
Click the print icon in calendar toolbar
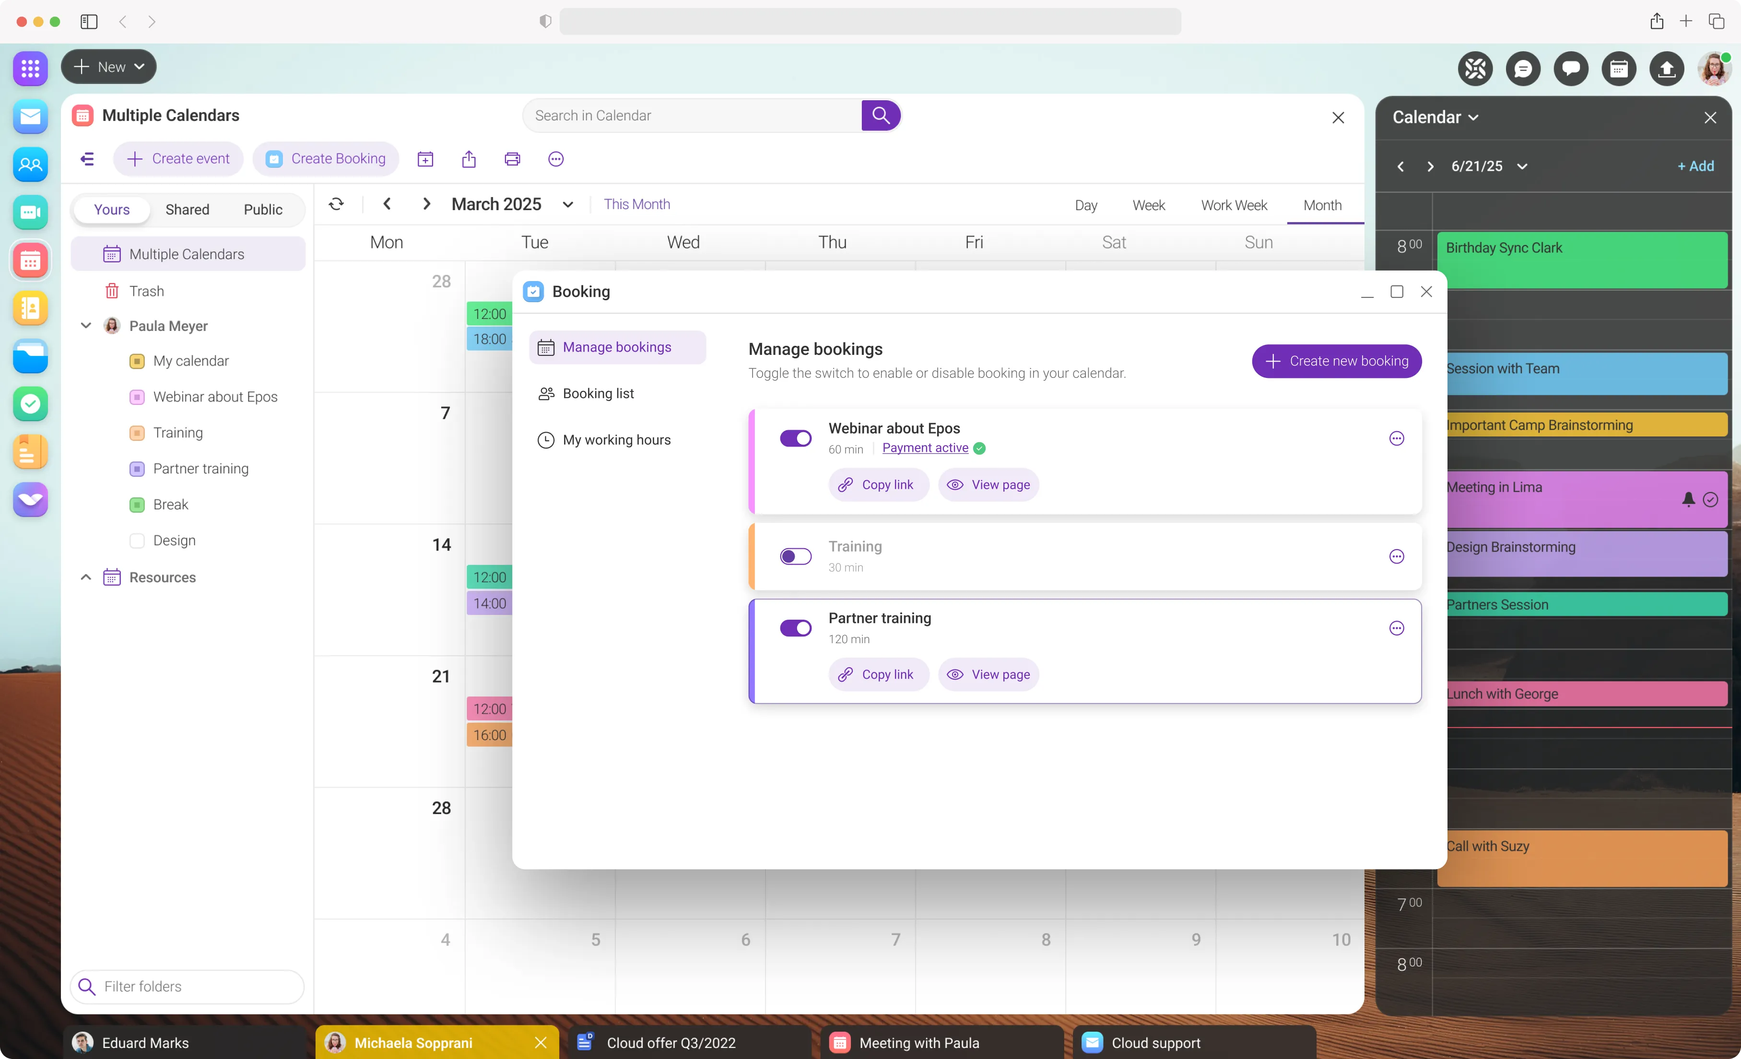pos(512,159)
